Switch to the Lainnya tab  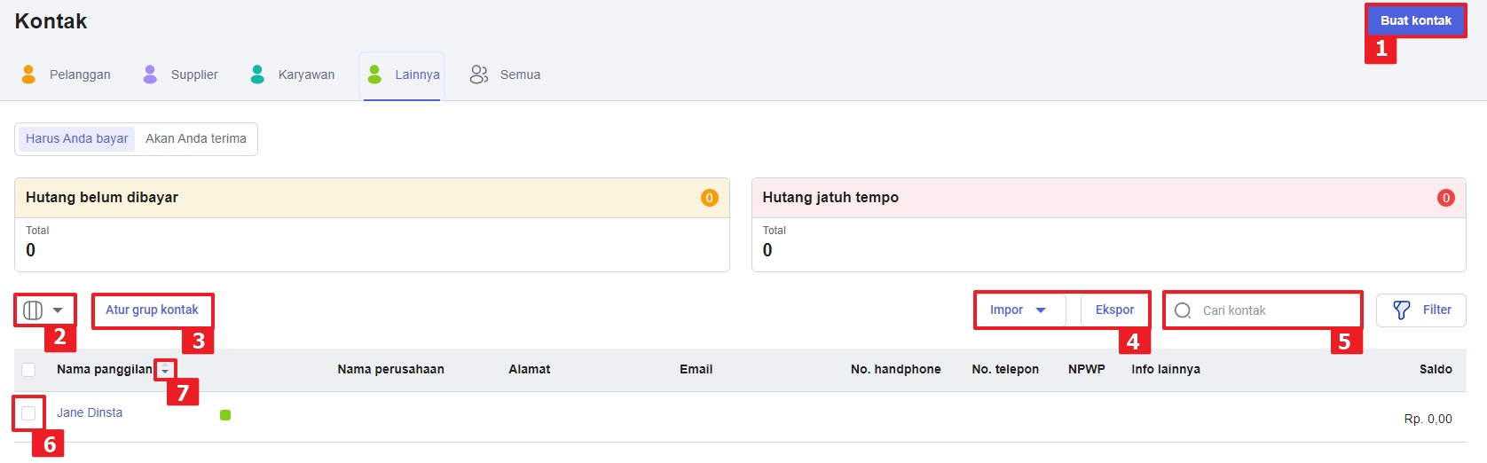click(416, 75)
